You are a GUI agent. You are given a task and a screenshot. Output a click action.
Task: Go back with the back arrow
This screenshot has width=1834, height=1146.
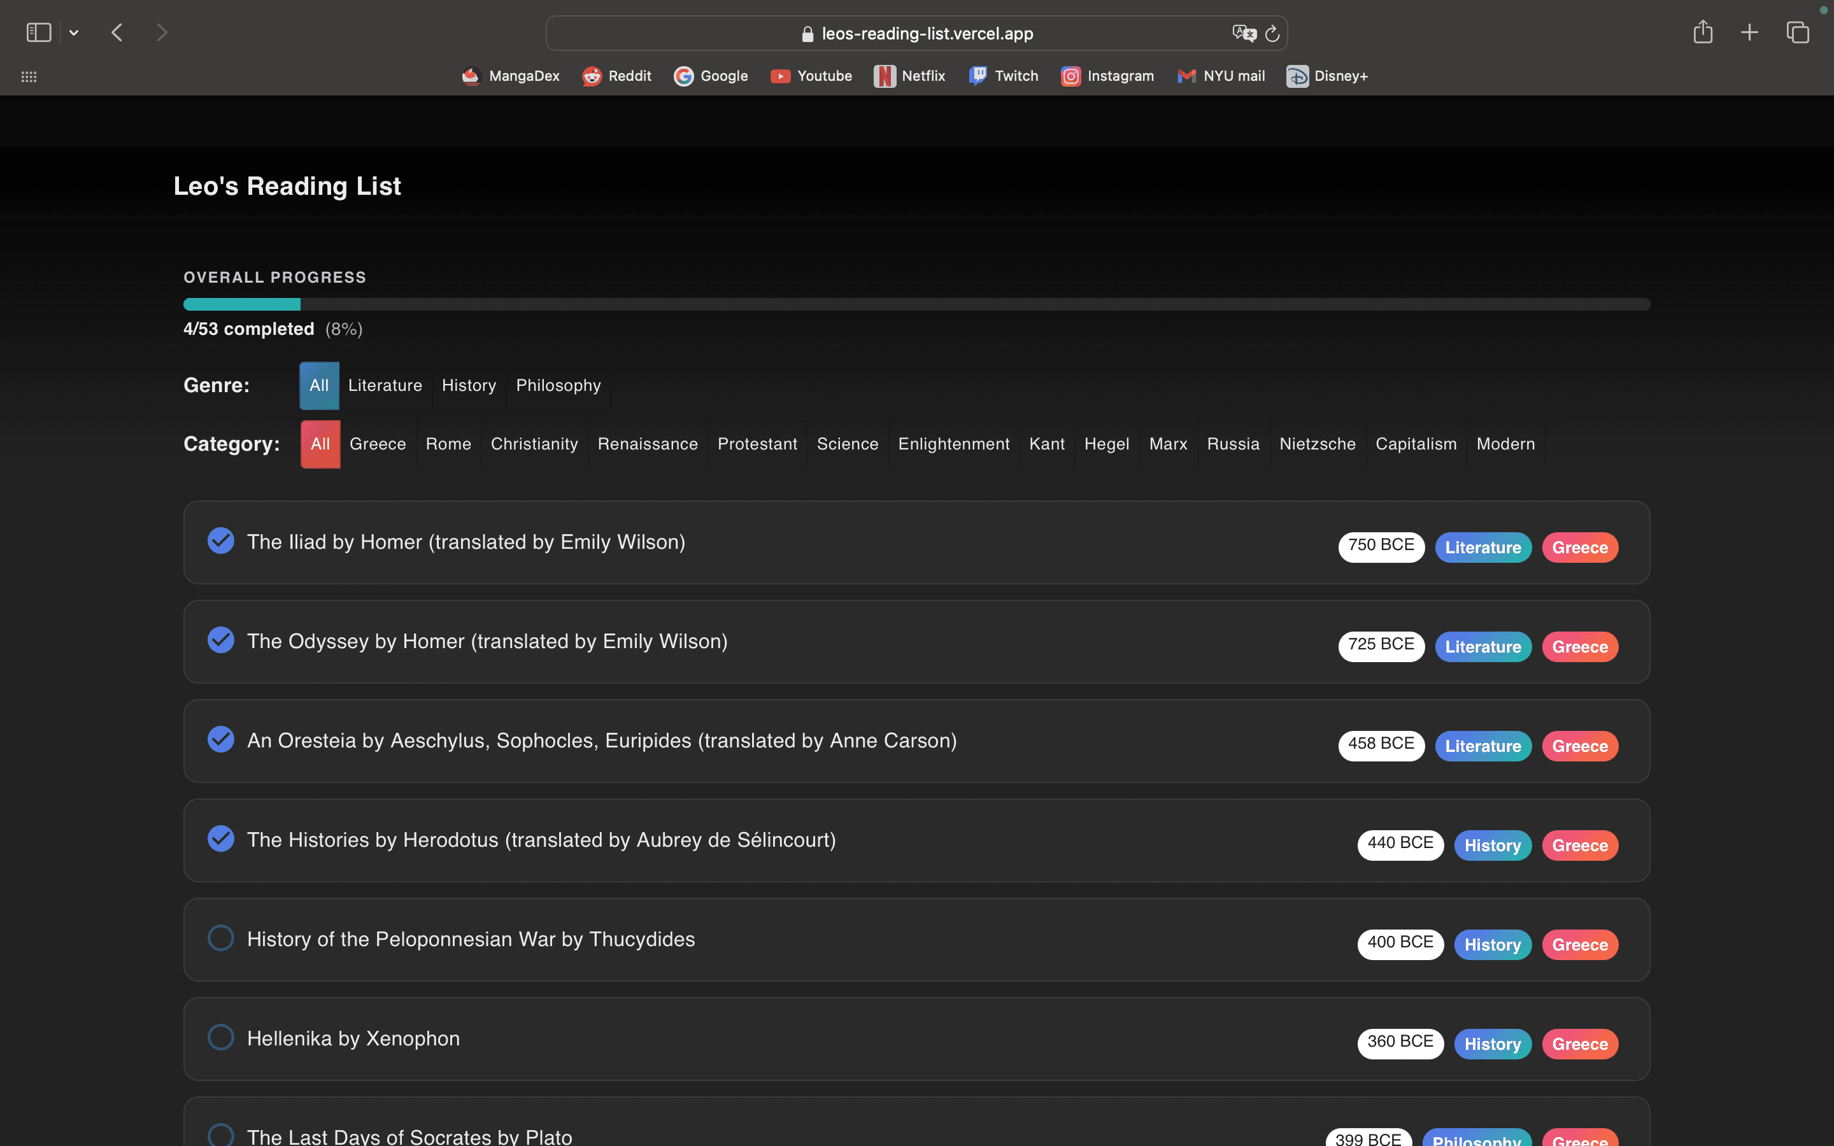(x=117, y=32)
